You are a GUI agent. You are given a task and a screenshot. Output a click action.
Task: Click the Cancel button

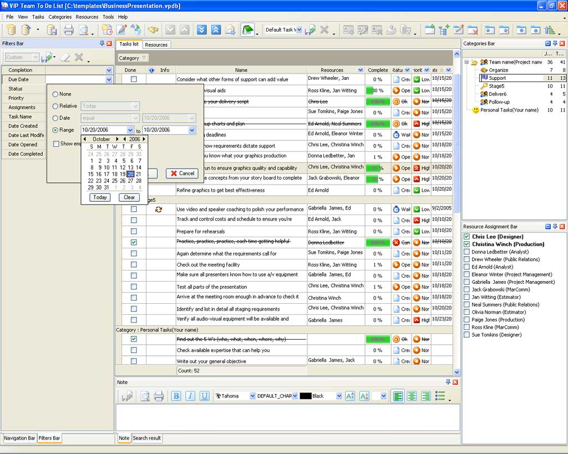coord(182,173)
